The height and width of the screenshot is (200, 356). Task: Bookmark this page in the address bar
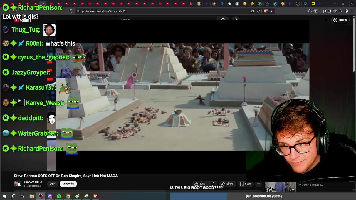tap(71, 11)
